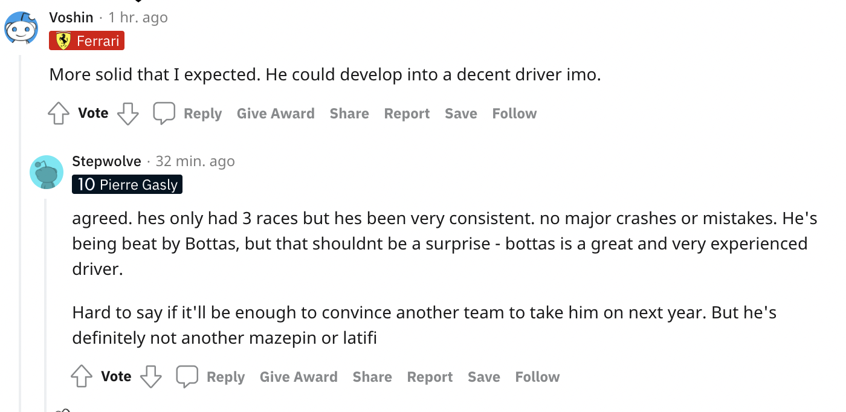Click the Voshin username link

click(71, 18)
